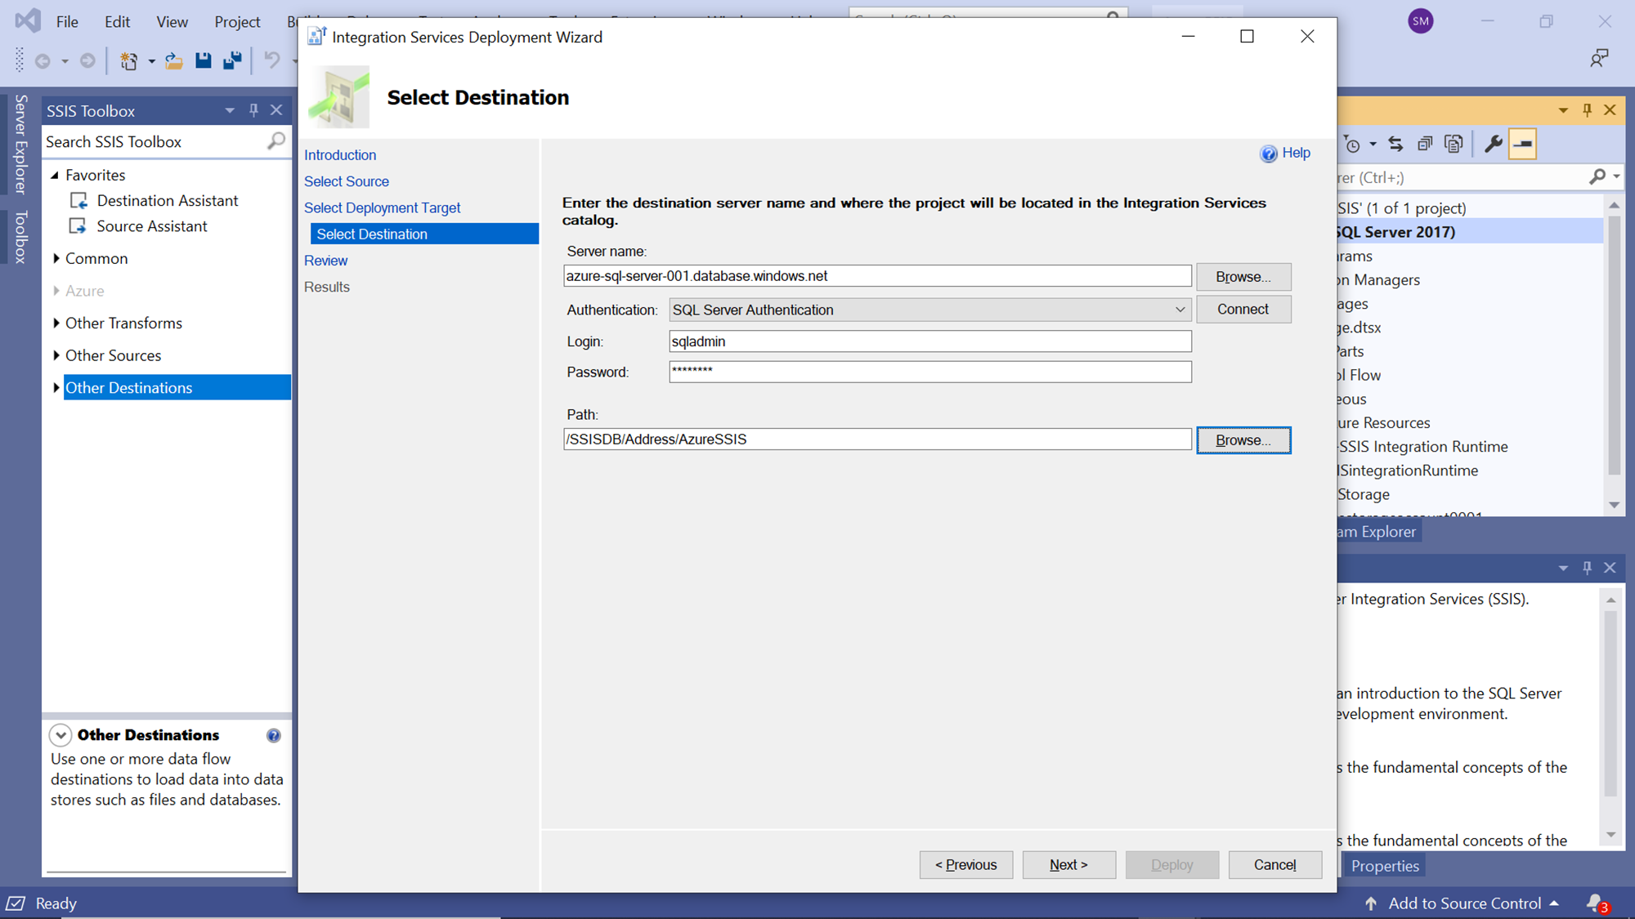
Task: Click the notifications bell in status bar
Action: click(1595, 903)
